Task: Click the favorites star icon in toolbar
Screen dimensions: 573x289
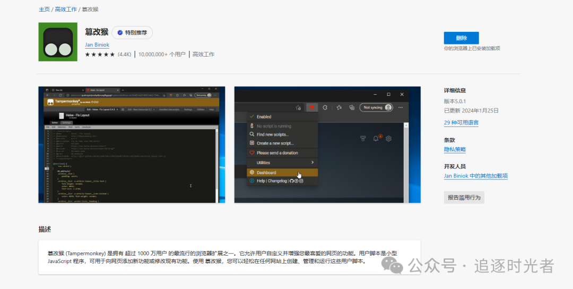Action: [338, 107]
